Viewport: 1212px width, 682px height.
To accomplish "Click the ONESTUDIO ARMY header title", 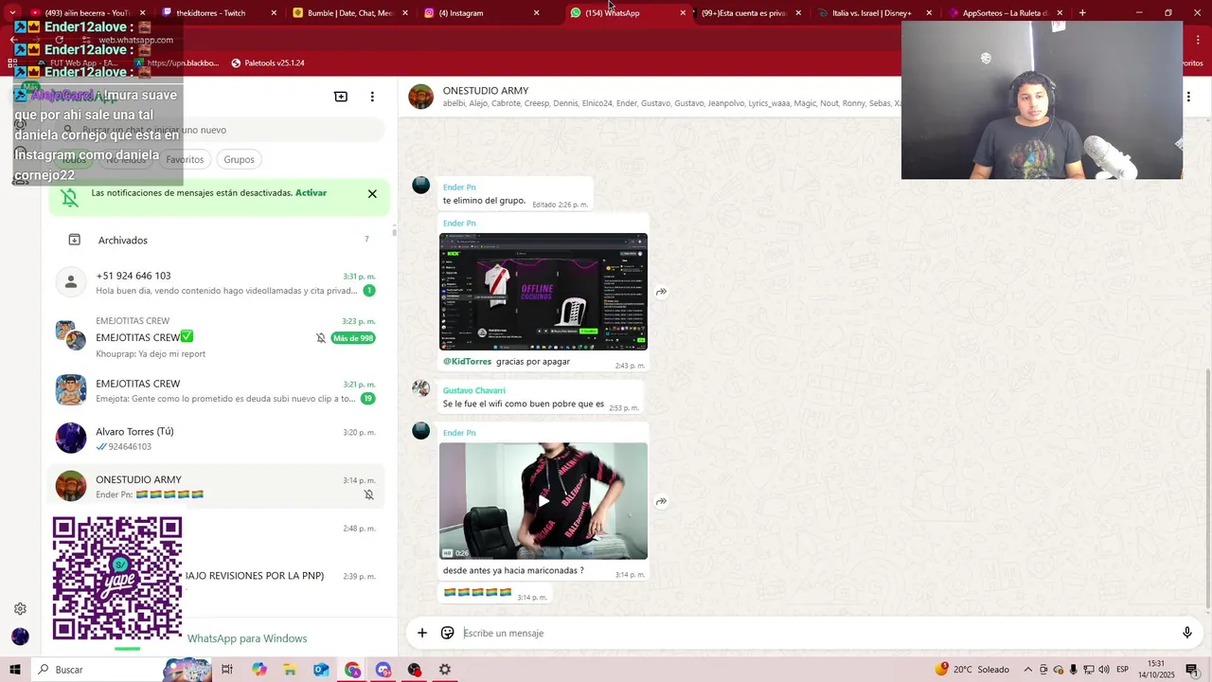I will click(486, 91).
